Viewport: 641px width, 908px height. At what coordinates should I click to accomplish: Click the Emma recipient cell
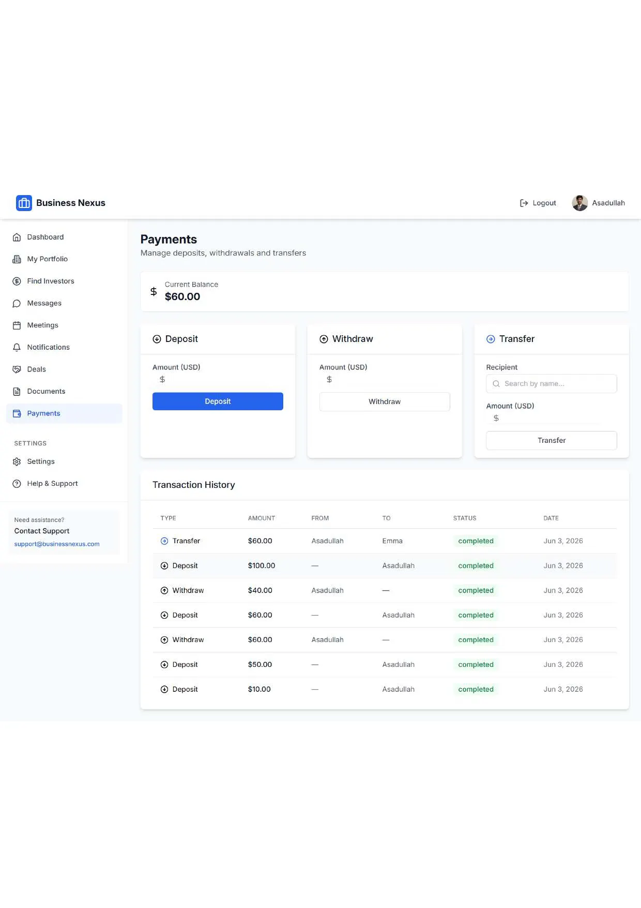tap(392, 541)
